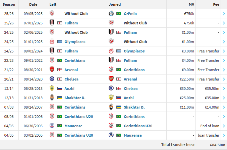Screen dimensions: 227x150
Task: Click the Olympiacos crest in the Joined column
Action: click(x=111, y=51)
